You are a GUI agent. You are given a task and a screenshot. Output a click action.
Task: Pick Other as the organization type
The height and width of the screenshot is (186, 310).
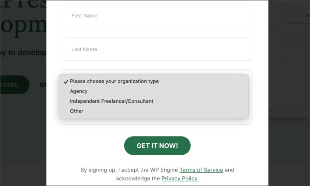[x=76, y=111]
